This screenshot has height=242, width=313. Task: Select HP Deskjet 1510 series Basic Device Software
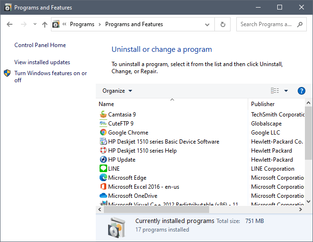(x=164, y=141)
